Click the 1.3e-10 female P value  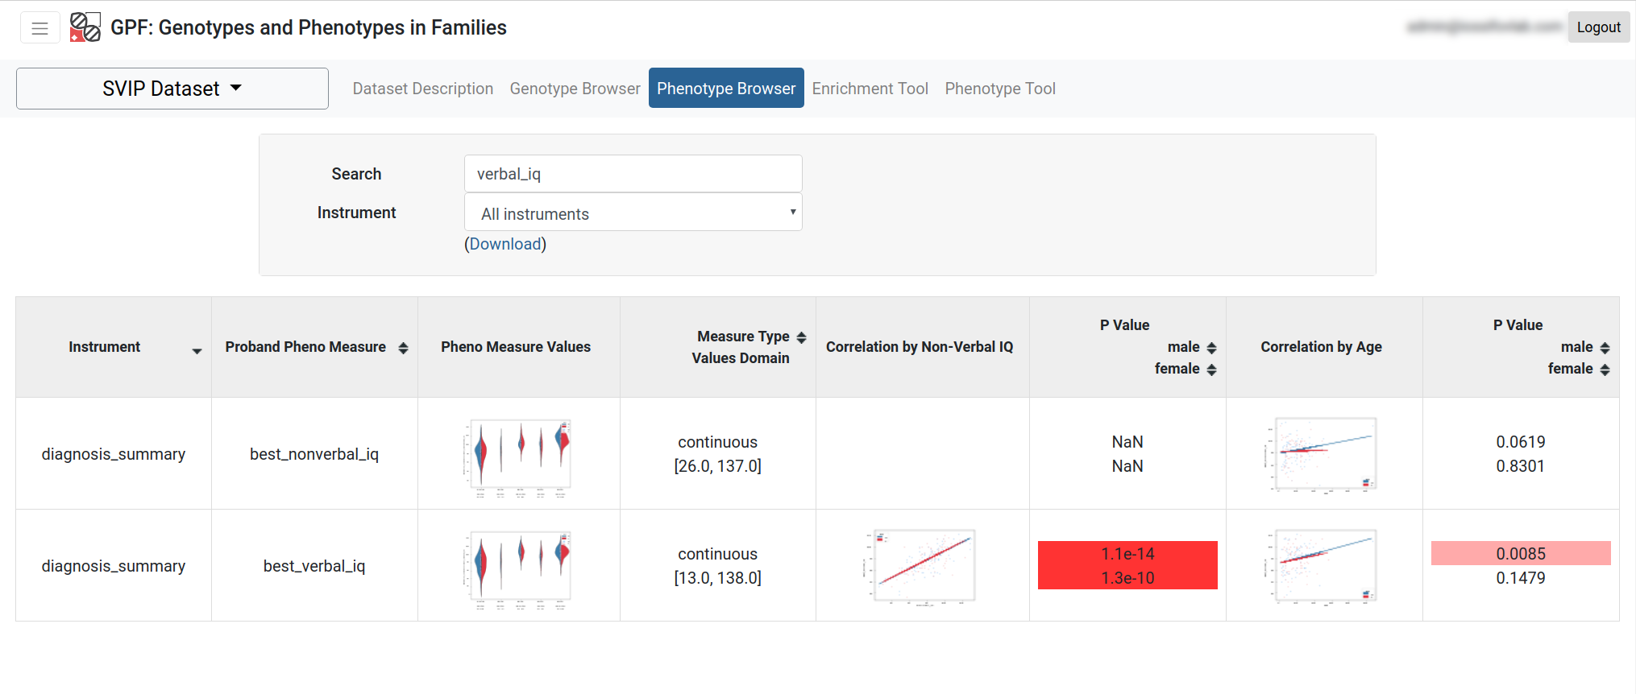1127,578
